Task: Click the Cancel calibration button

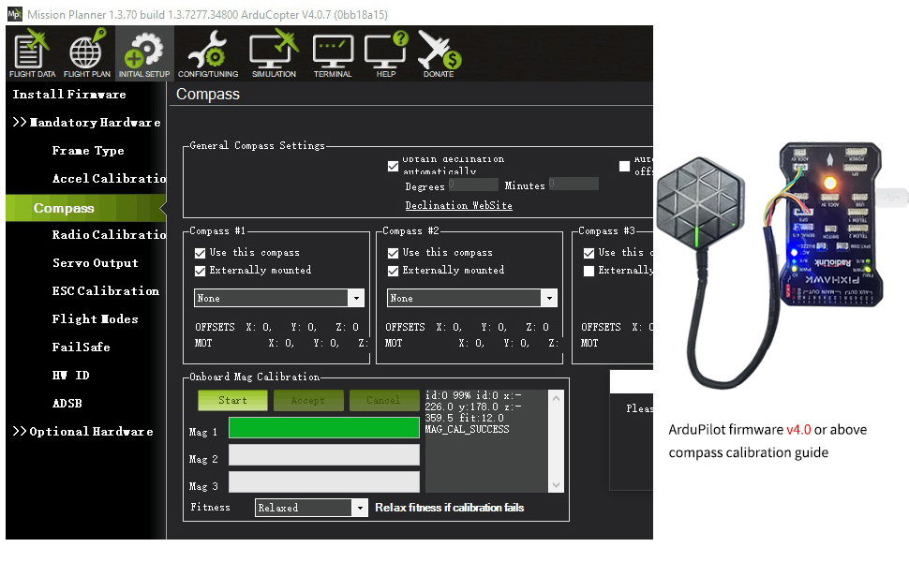Action: (x=384, y=400)
